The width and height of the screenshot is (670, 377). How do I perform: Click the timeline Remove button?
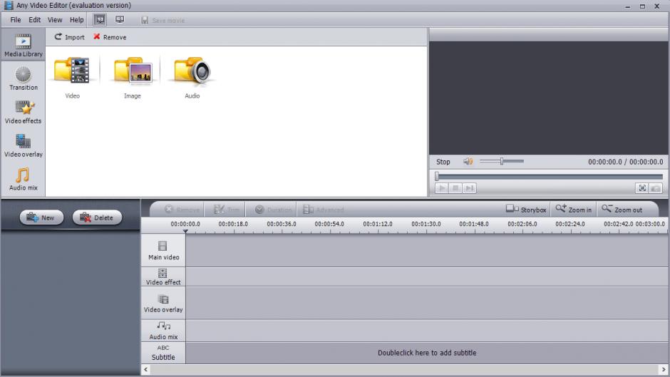coord(182,210)
